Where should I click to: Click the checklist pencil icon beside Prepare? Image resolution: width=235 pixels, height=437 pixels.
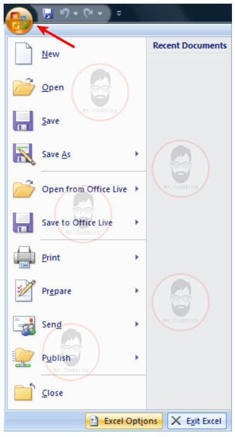[x=25, y=290]
